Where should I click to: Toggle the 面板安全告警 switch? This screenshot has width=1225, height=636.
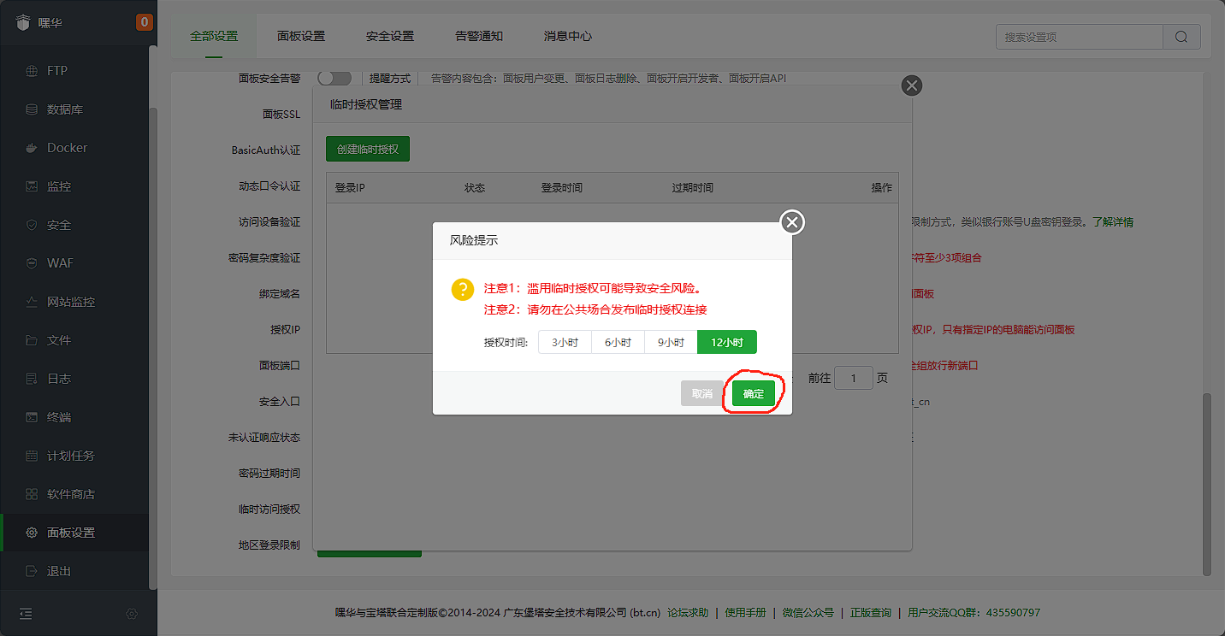[x=334, y=78]
